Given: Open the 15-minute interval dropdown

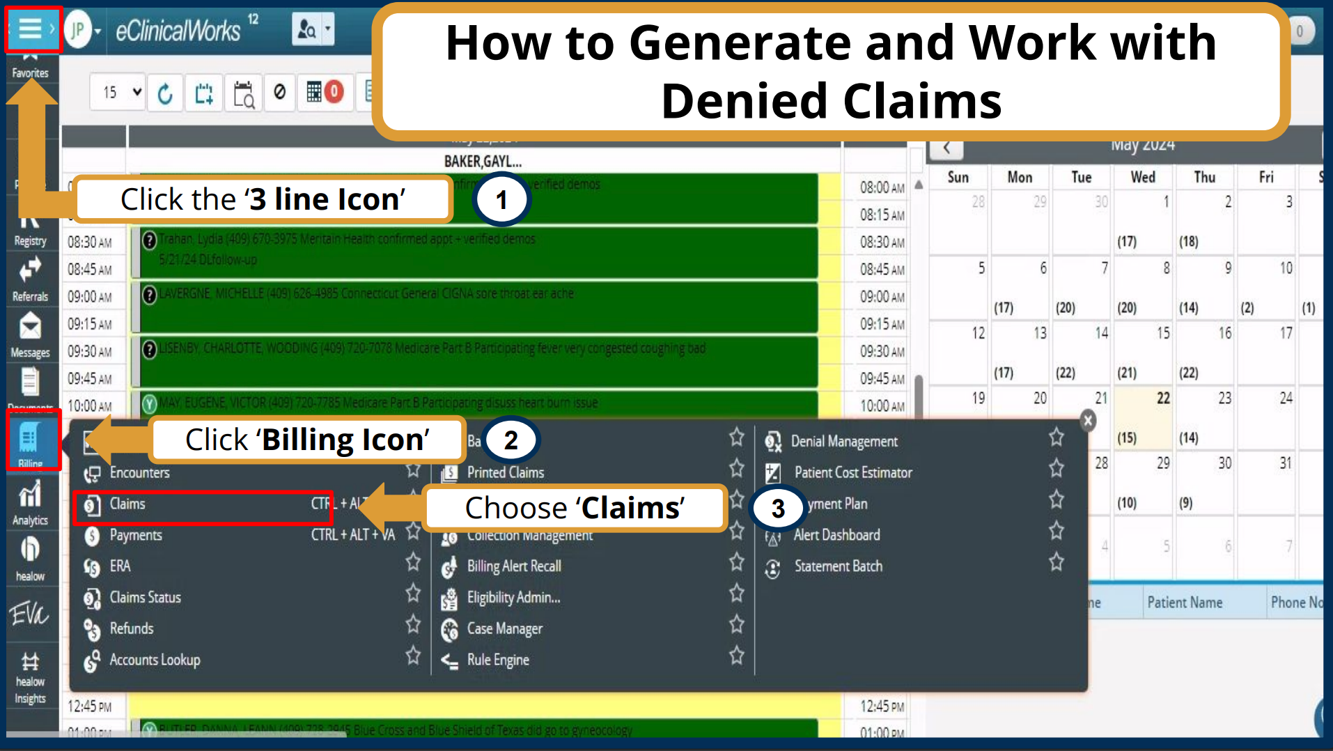Looking at the screenshot, I should click(x=118, y=92).
